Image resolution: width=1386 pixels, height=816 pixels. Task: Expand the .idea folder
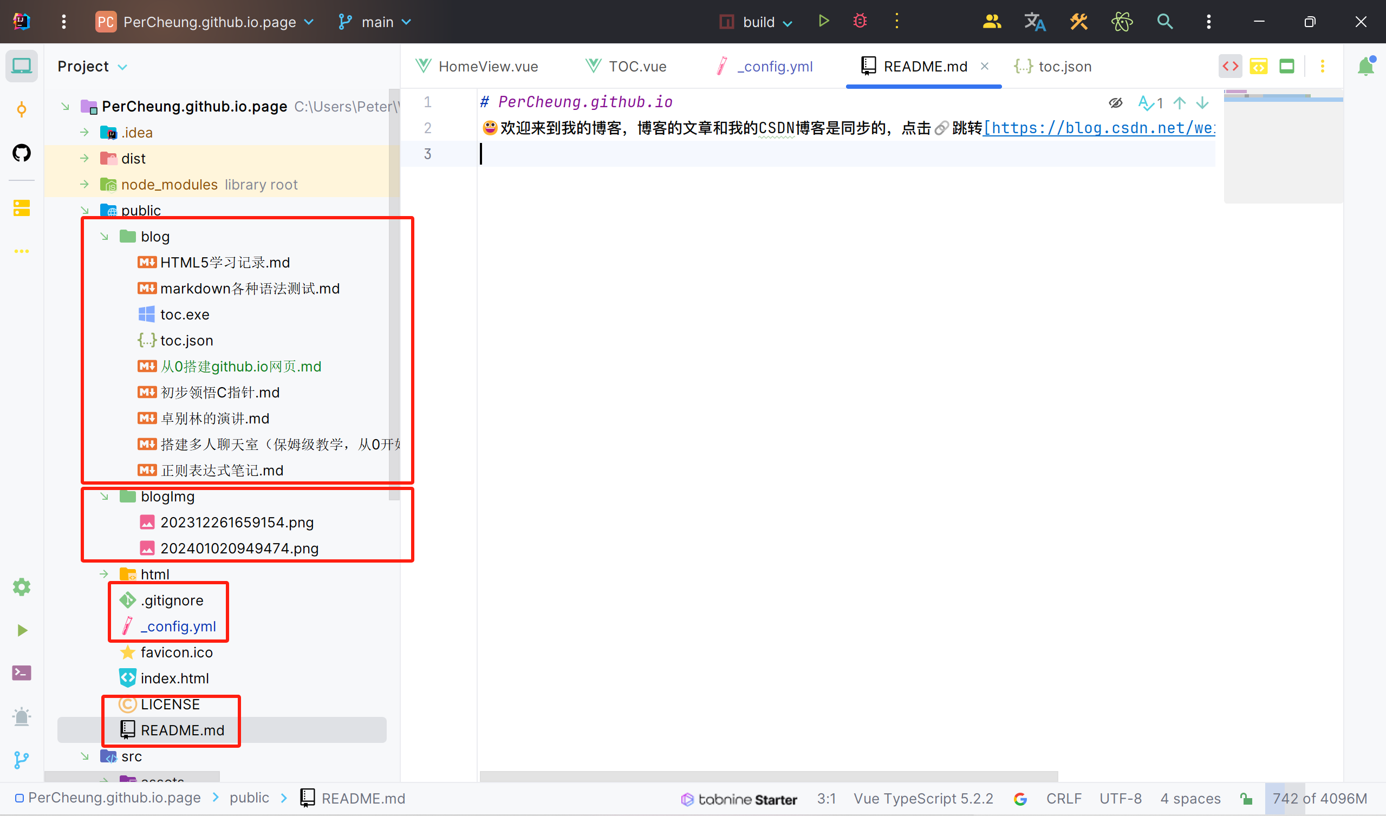click(84, 132)
